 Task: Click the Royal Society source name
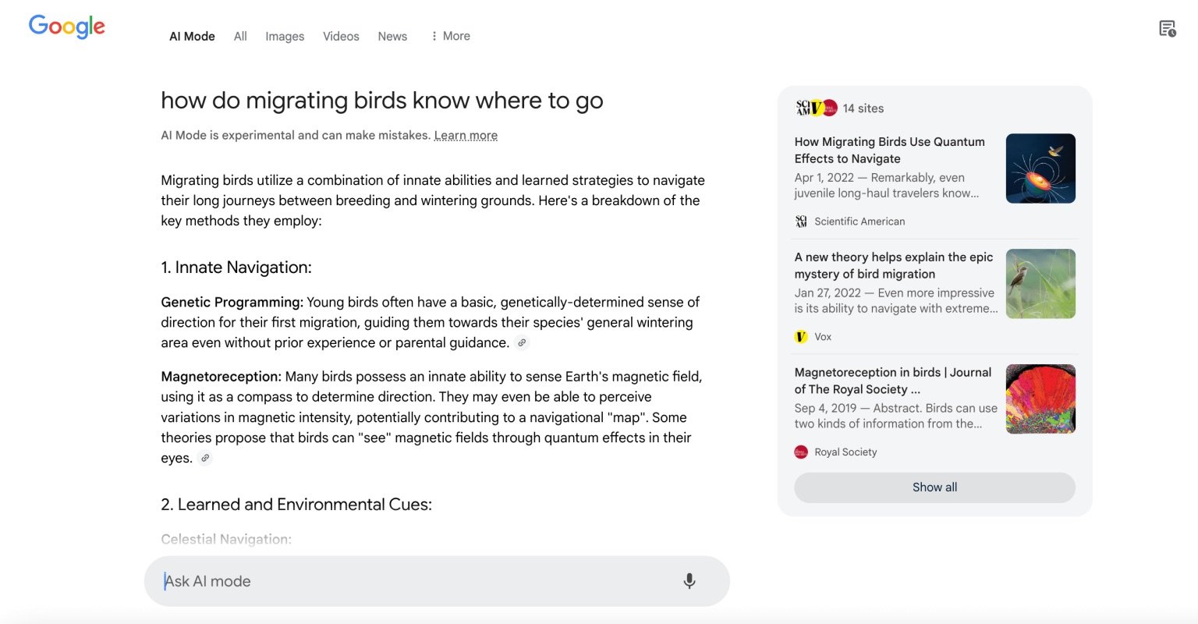845,452
